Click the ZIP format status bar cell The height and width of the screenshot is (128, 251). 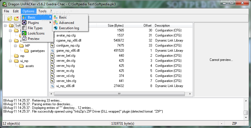tap(234, 124)
